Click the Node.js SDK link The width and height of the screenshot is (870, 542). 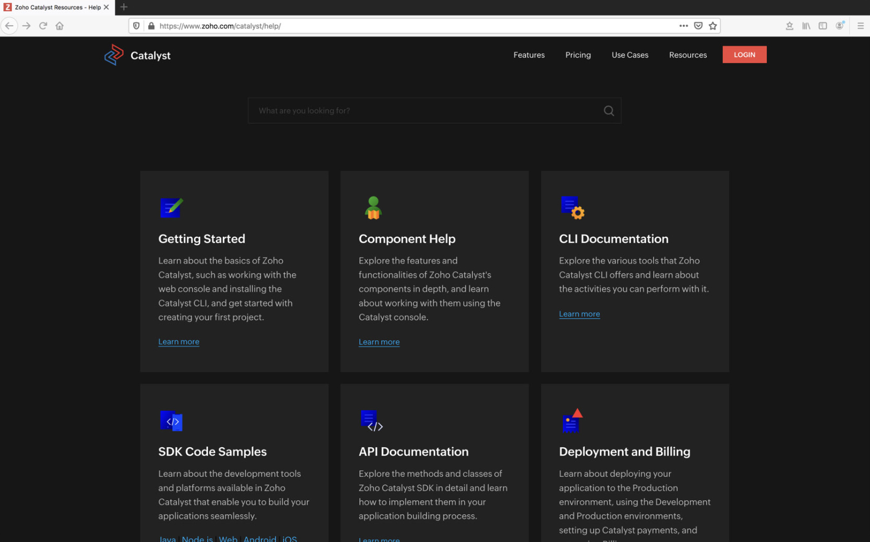(197, 538)
